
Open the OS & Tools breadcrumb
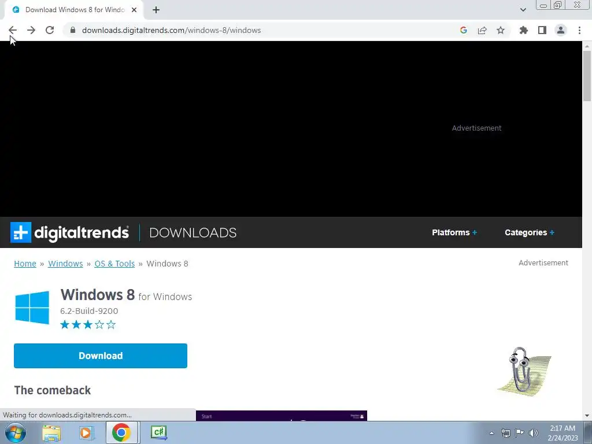(114, 264)
